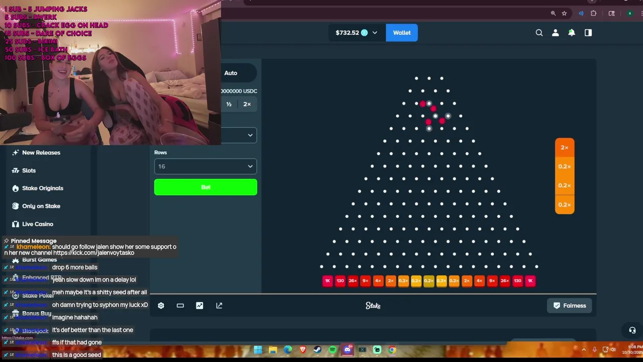
Task: Click the browser zoom magnifier icon
Action: 553,14
